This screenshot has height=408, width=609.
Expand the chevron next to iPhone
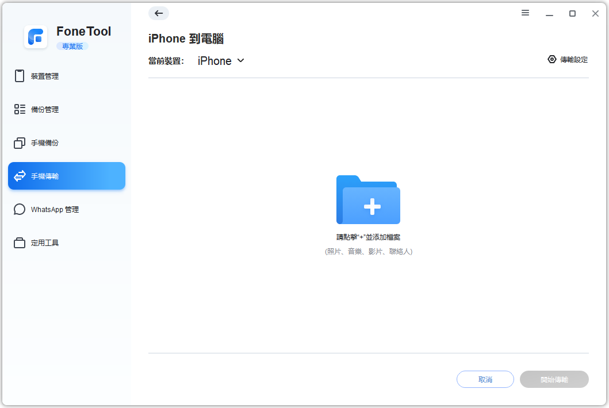pos(240,60)
